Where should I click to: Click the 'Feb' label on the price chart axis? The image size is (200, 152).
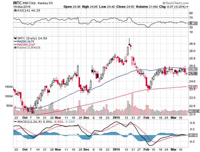point(146,118)
